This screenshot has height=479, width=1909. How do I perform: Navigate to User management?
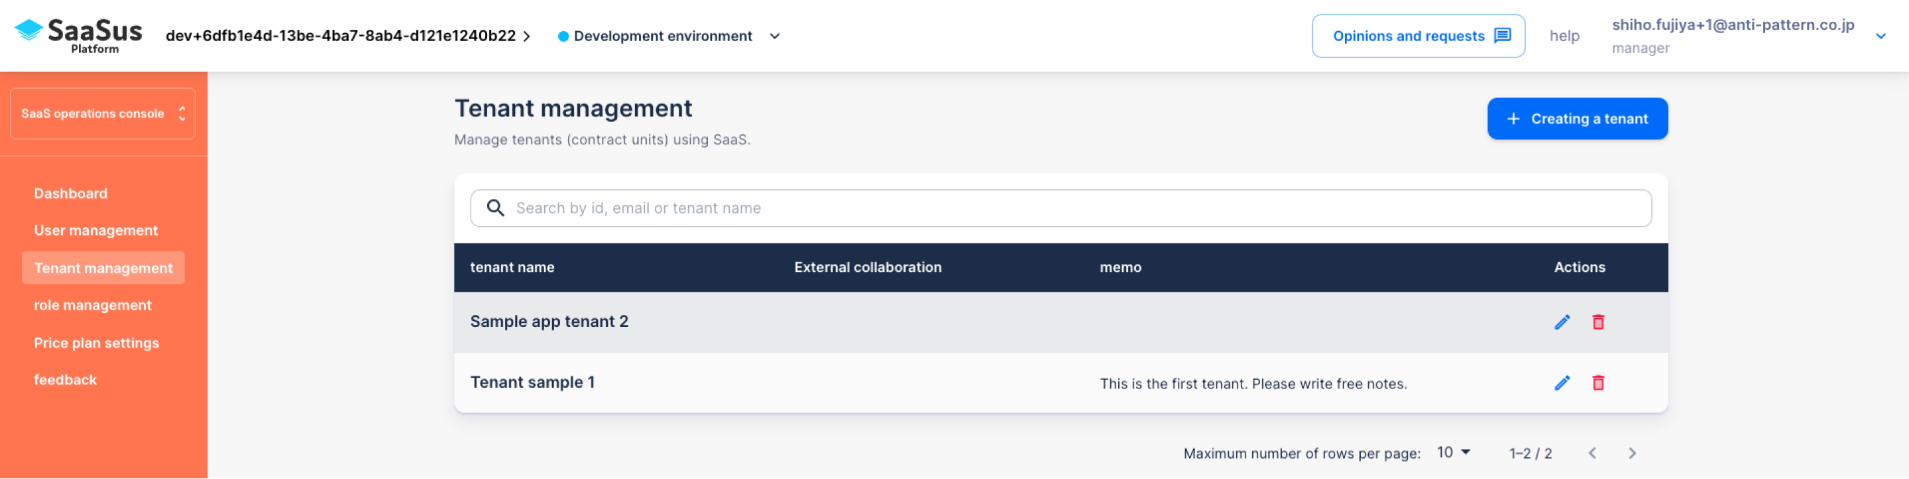click(95, 230)
